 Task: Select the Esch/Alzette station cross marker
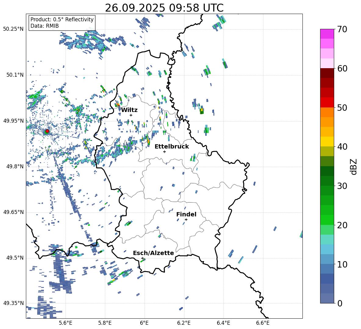click(x=142, y=258)
